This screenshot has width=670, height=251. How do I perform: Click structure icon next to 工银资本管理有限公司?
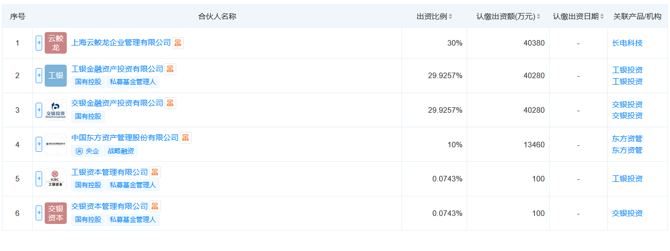[x=155, y=172]
